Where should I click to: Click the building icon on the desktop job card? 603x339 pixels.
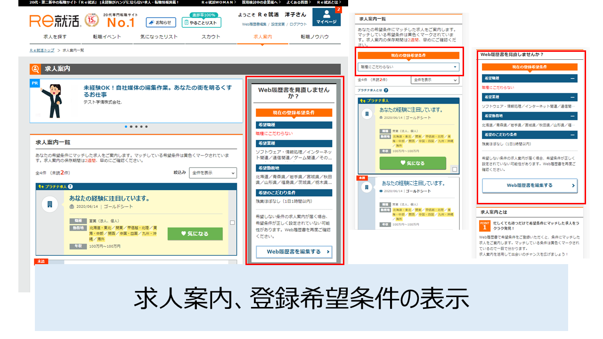coord(49,204)
